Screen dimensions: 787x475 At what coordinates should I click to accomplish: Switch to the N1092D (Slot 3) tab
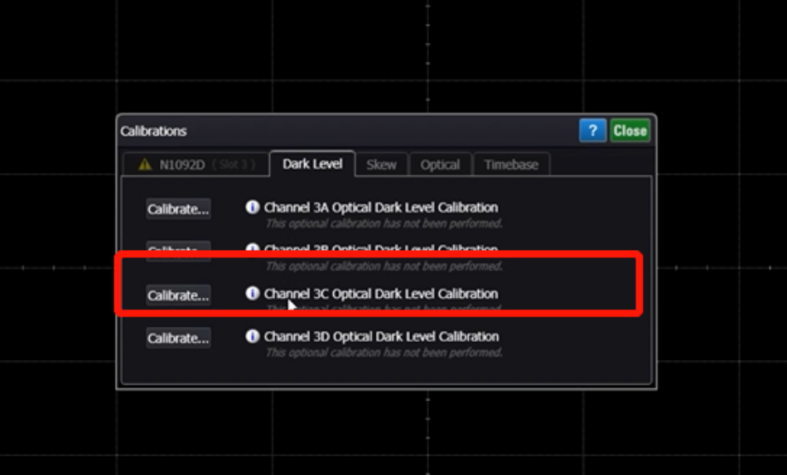click(196, 165)
